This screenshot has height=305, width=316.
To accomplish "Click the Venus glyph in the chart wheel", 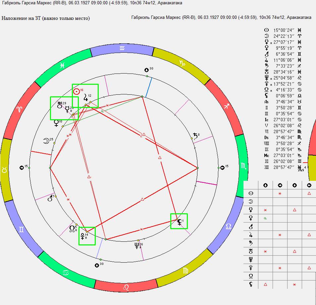I will pyautogui.click(x=56, y=123).
